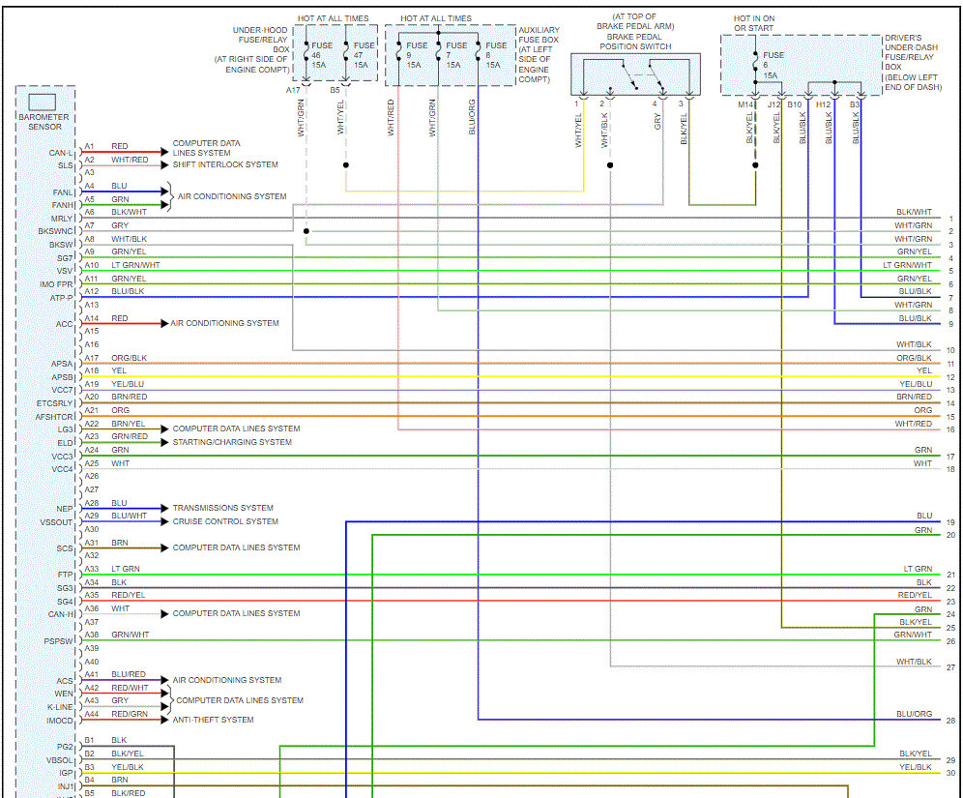Click the CRUISE CONTROL SYSTEM reference text
Viewport: 963px width, 798px height.
225,521
